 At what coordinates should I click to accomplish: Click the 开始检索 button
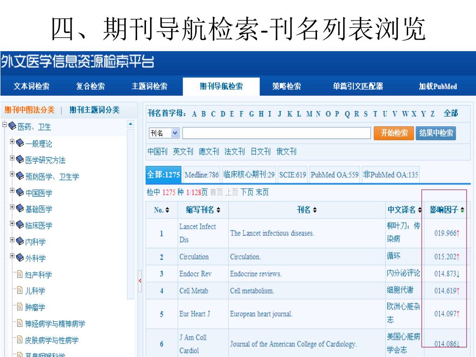[x=394, y=133]
